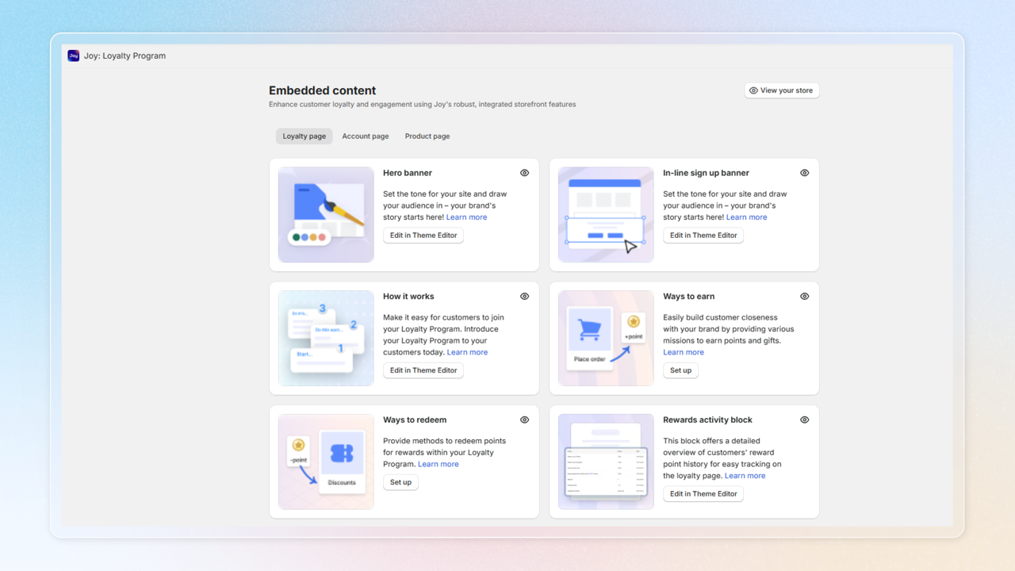
Task: Toggle visibility eye for How it works
Action: point(524,297)
